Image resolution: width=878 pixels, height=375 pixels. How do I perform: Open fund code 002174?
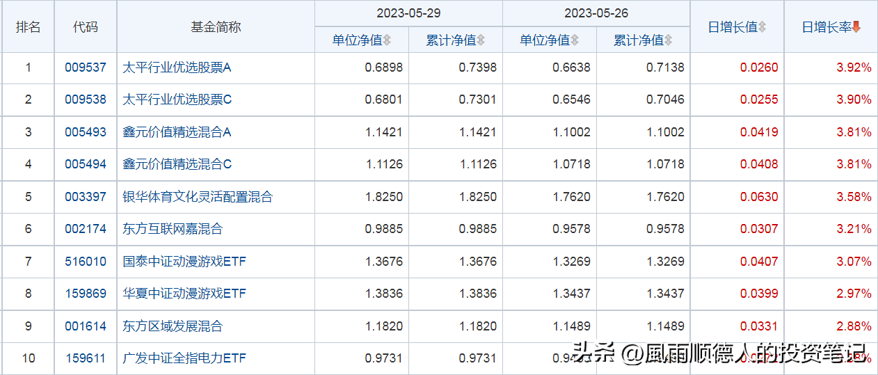(x=86, y=229)
